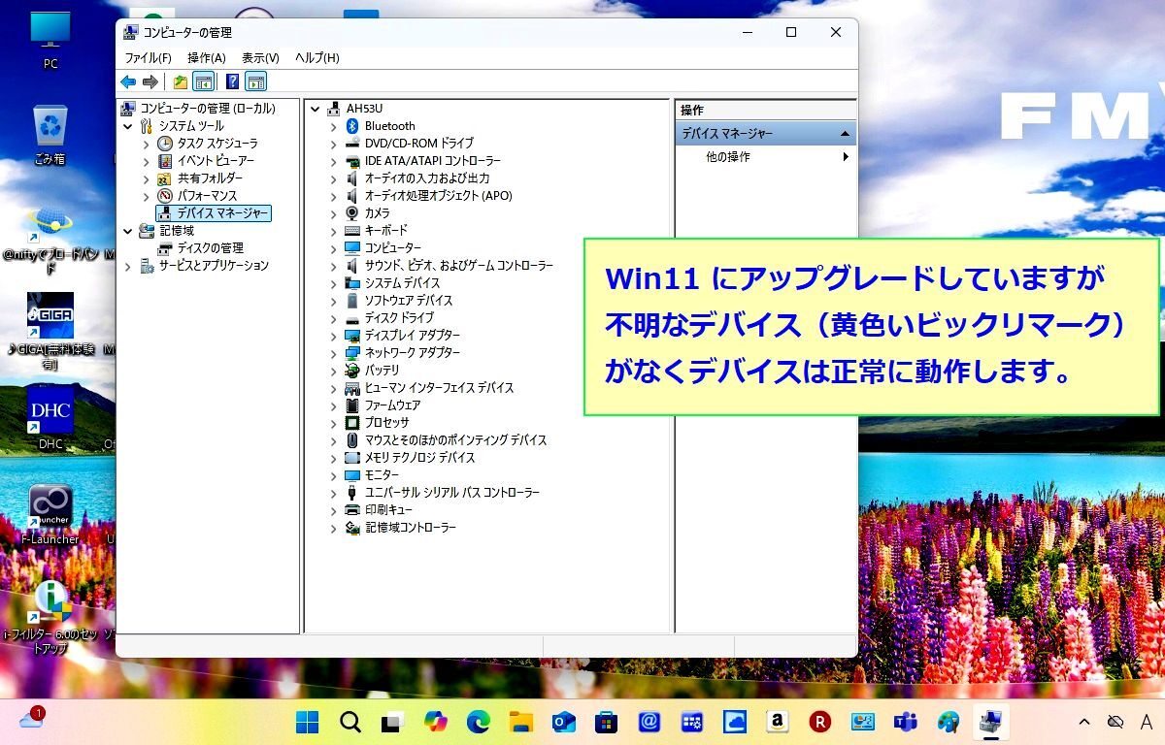This screenshot has width=1165, height=745.
Task: Navigate back using the back arrow toolbar icon
Action: pos(128,81)
